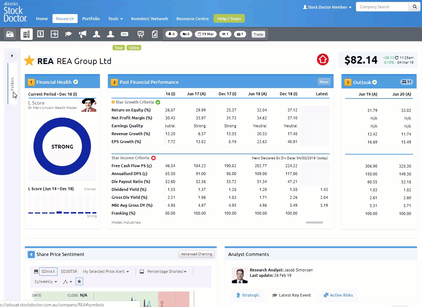Open the 2y/weekly timeframe dropdown
Screen dimensions: 422x307
tap(46, 281)
